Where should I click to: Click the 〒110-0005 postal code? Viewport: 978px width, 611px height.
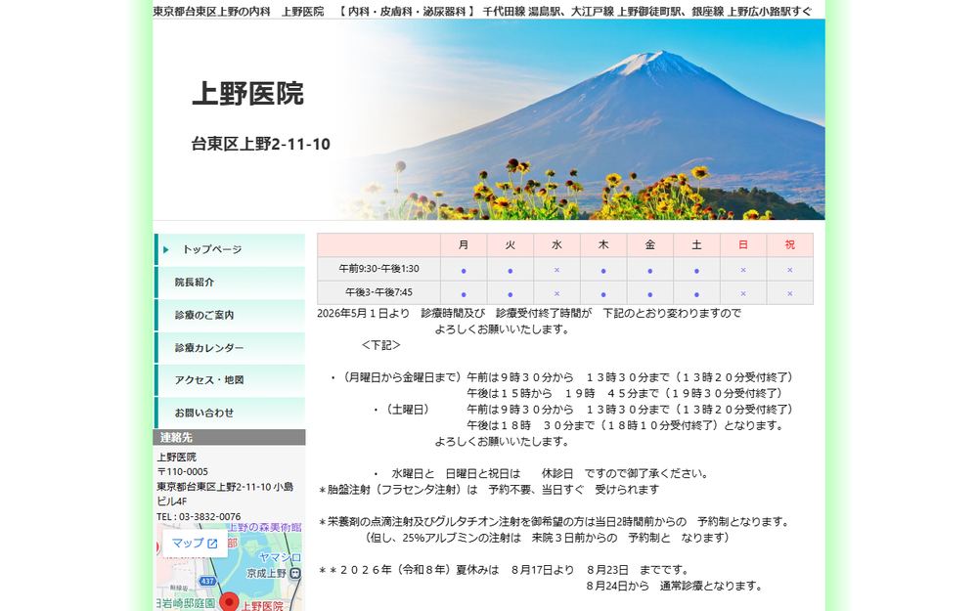click(182, 472)
